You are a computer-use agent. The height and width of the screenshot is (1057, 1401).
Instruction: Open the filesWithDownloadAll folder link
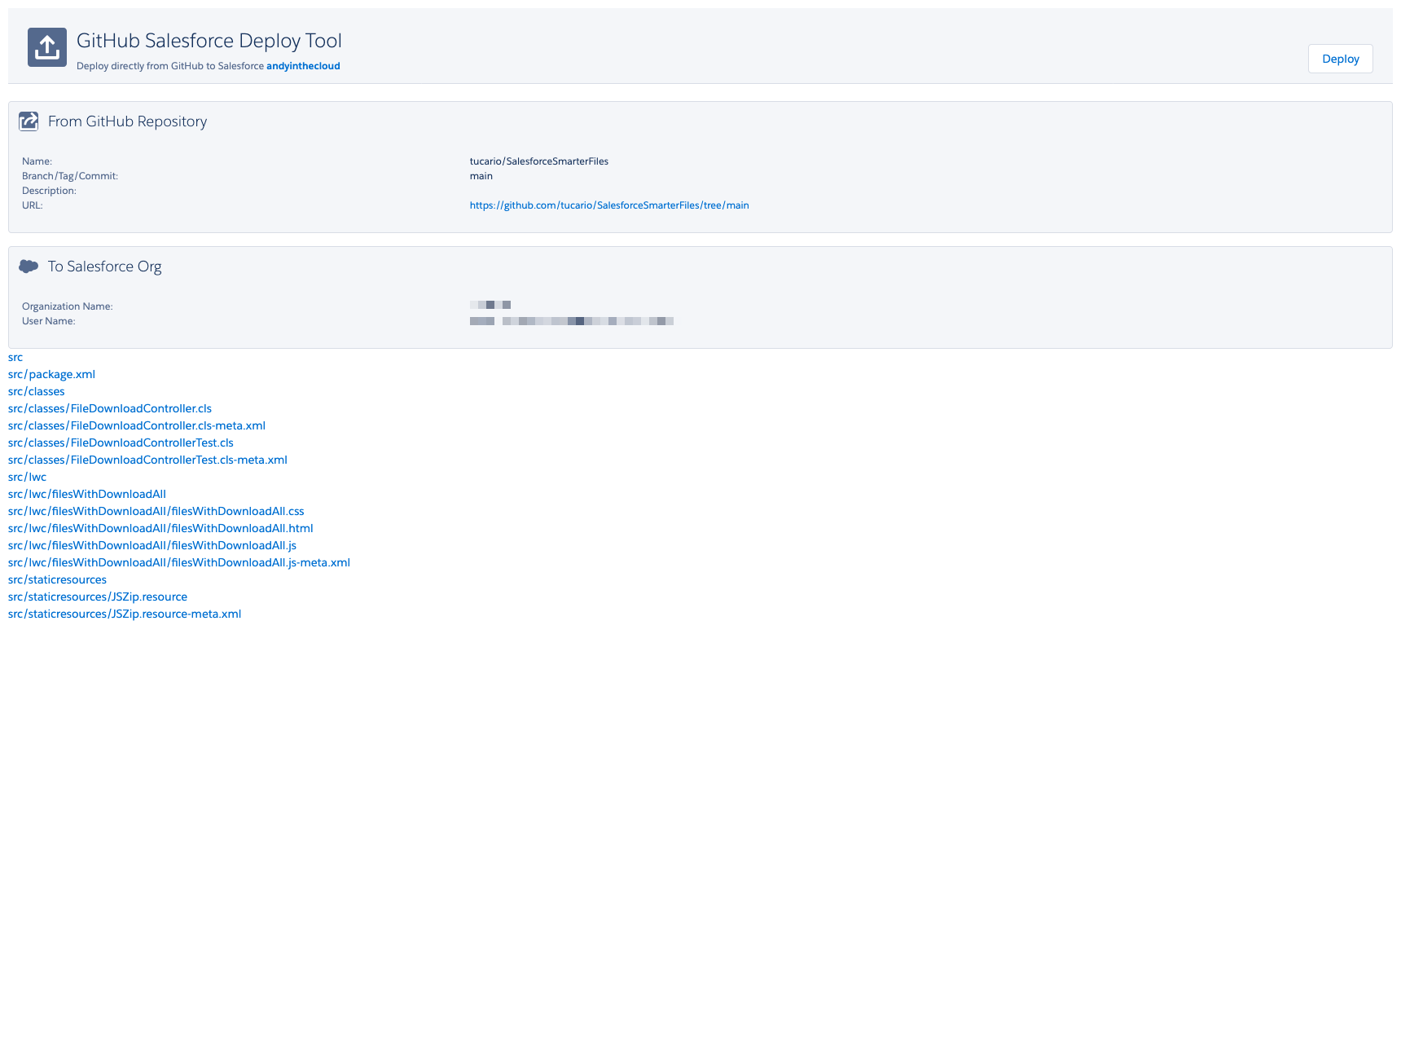tap(86, 494)
